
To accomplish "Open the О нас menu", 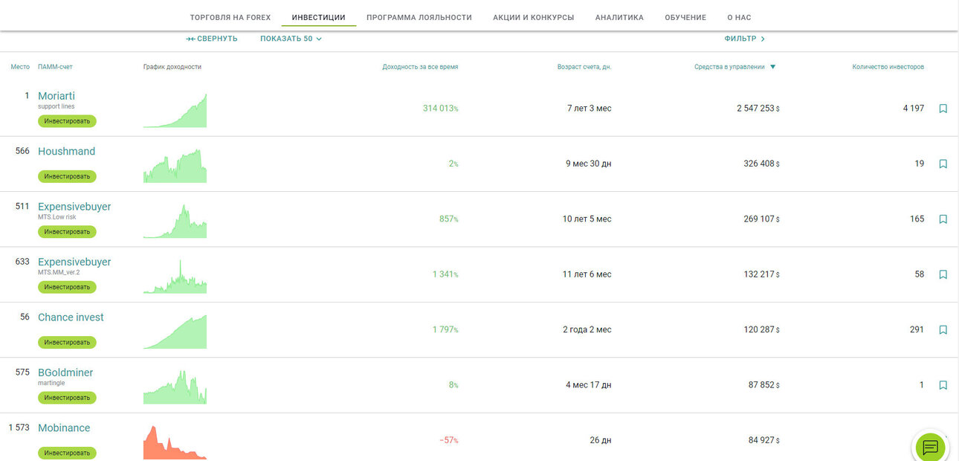I will (740, 17).
